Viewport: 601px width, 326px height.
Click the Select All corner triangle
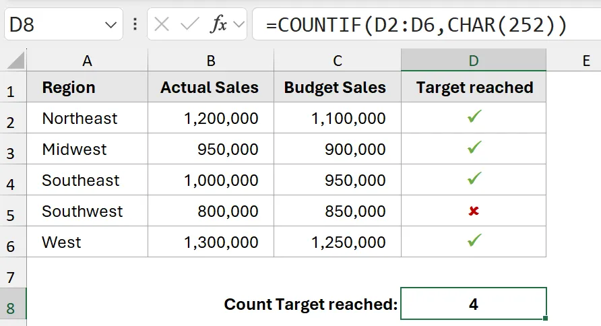(15, 60)
